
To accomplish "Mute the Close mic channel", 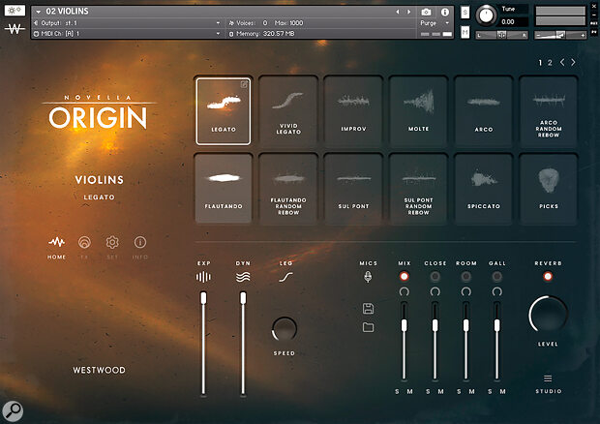I will pyautogui.click(x=441, y=391).
